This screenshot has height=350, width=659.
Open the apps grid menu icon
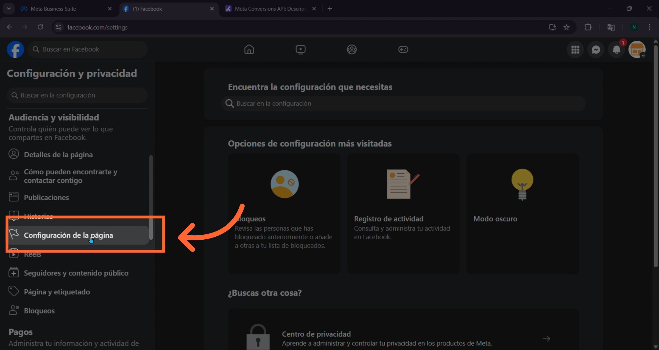coord(575,49)
